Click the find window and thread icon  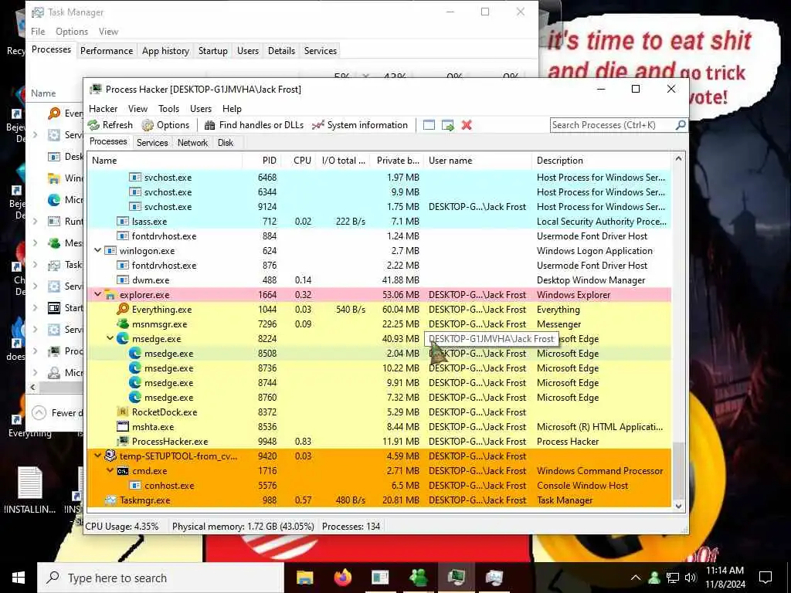[447, 125]
